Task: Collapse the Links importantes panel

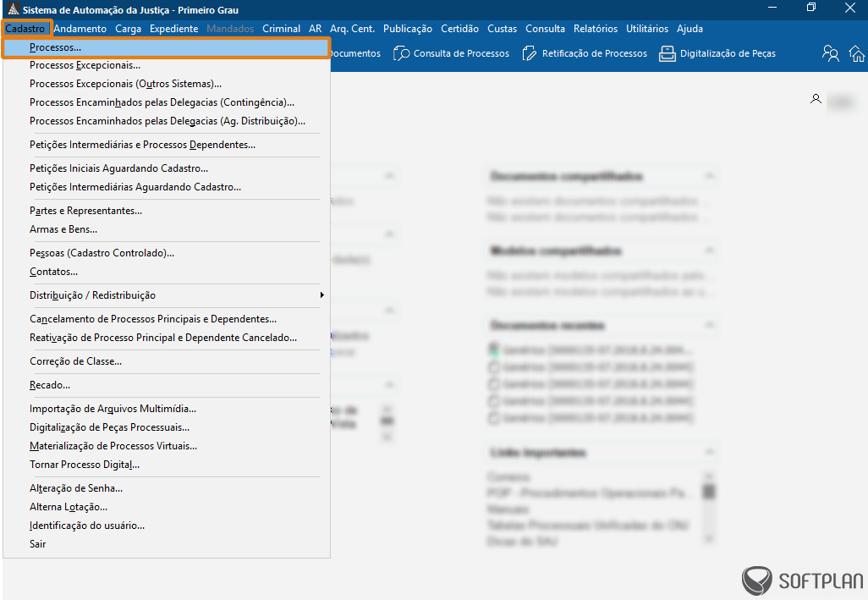Action: click(709, 452)
